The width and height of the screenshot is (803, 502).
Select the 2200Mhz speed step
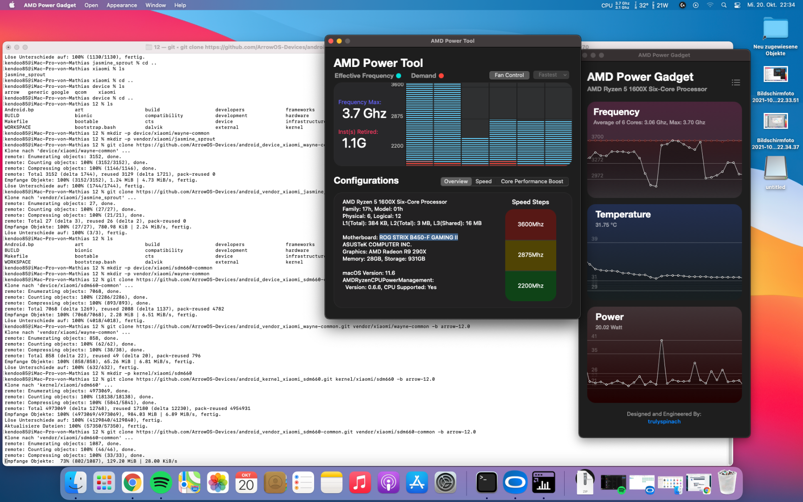coord(531,286)
